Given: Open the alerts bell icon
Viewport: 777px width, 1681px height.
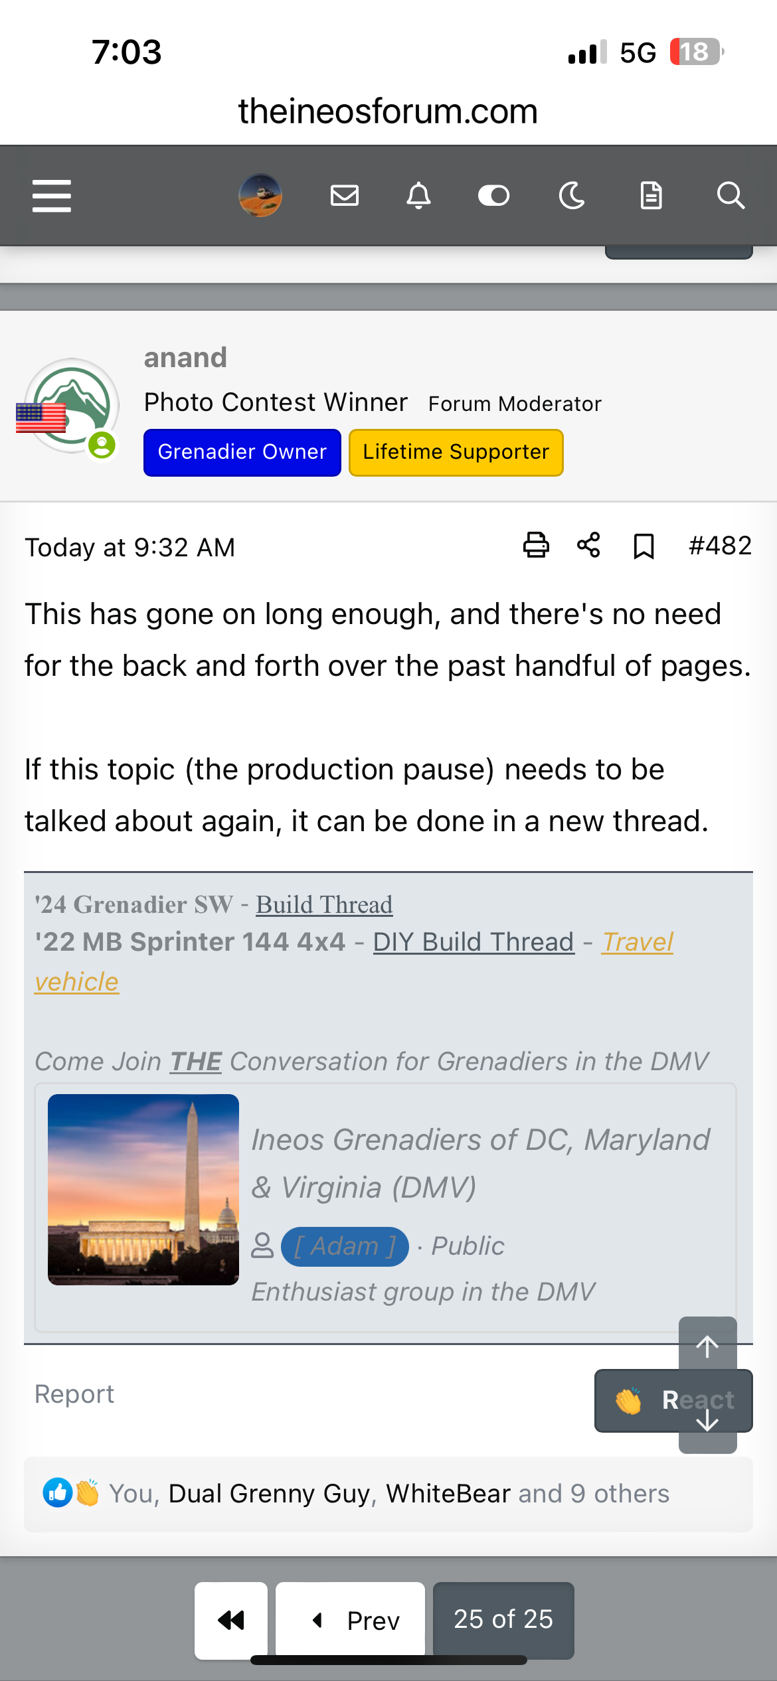Looking at the screenshot, I should point(418,196).
